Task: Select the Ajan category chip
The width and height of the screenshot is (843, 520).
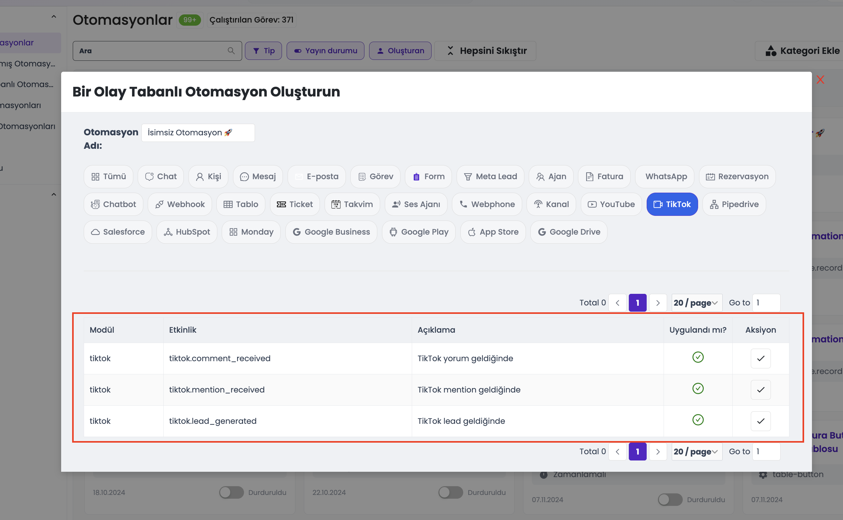Action: [x=551, y=176]
